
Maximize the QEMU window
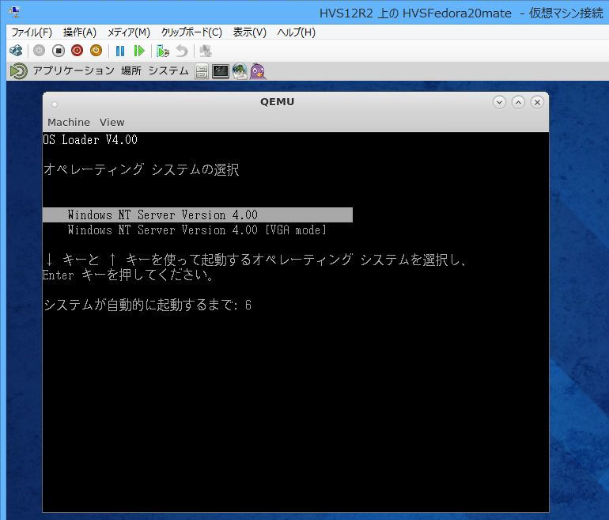(x=519, y=103)
